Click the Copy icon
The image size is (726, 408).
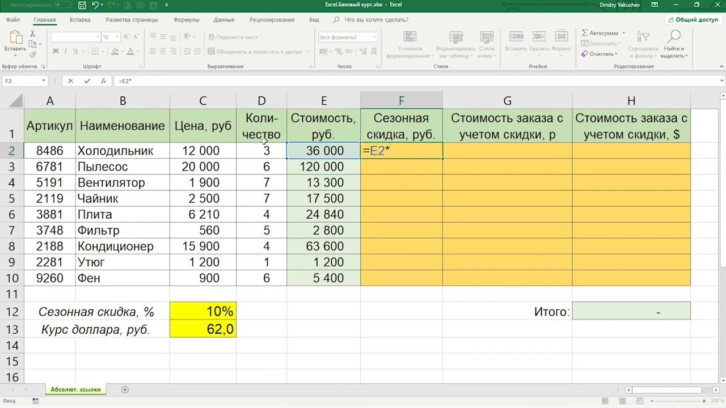click(33, 44)
